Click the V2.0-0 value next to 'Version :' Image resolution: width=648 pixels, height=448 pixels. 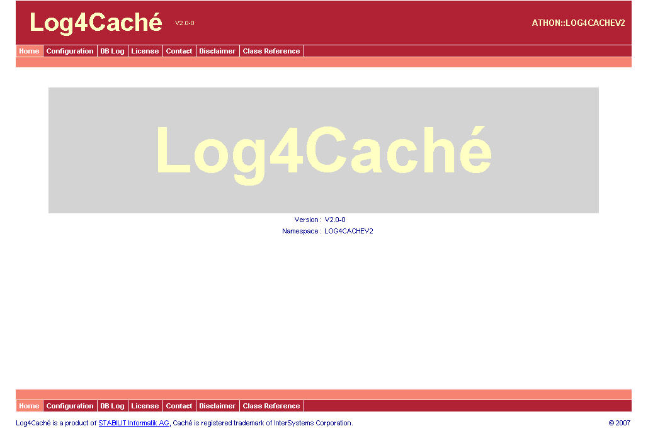tap(335, 220)
